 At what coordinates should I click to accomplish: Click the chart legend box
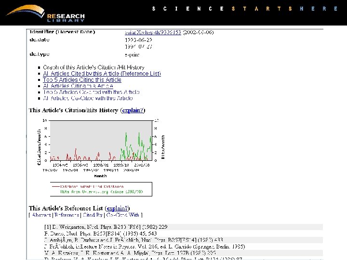pos(101,189)
